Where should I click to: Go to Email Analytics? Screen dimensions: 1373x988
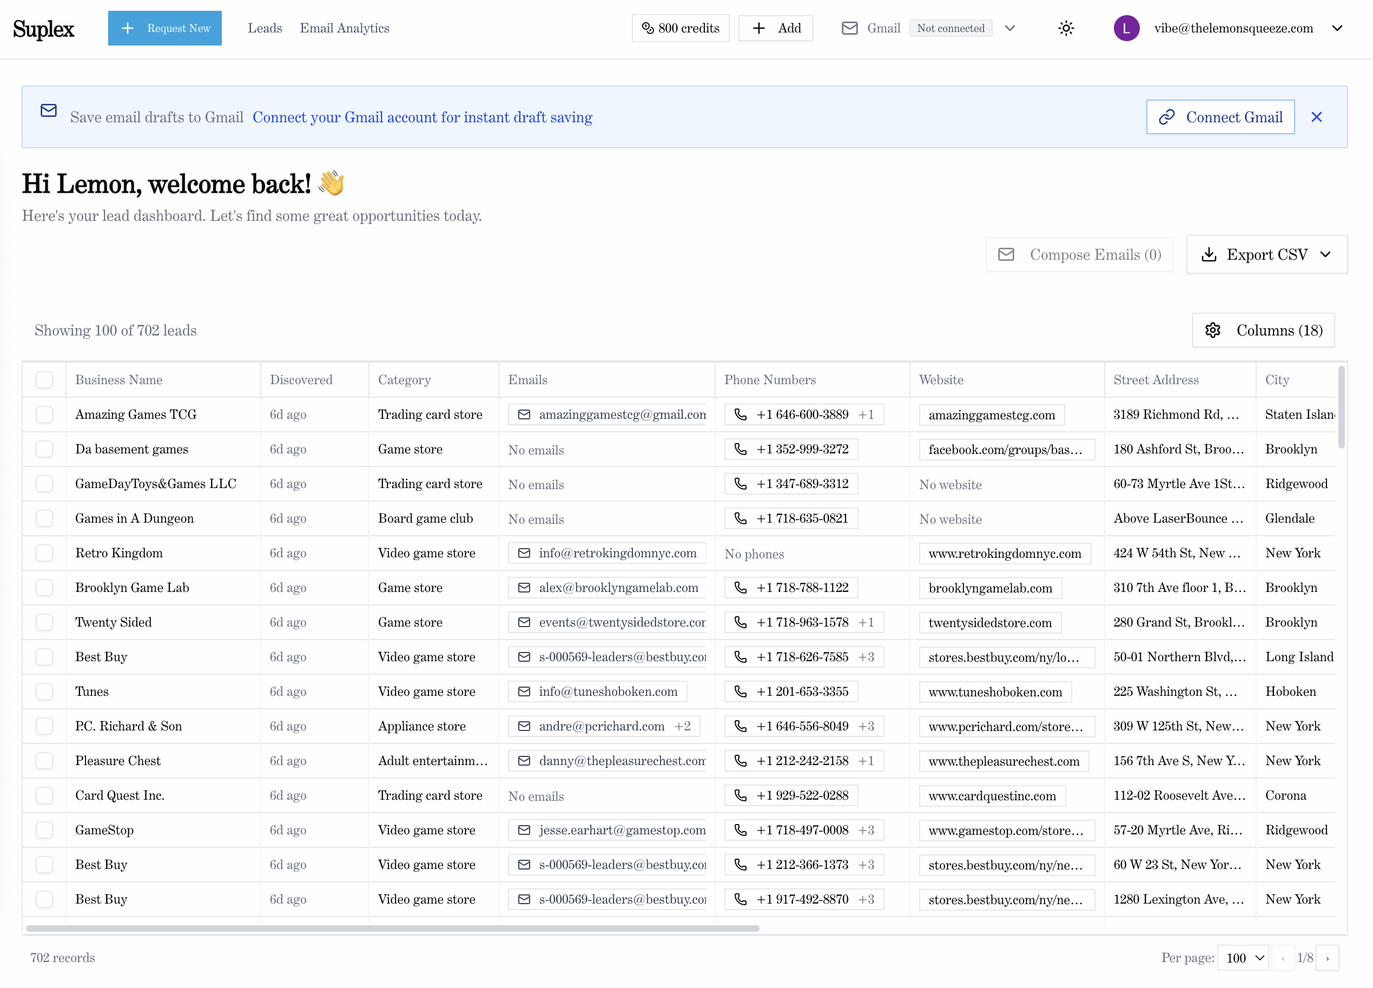click(x=344, y=29)
